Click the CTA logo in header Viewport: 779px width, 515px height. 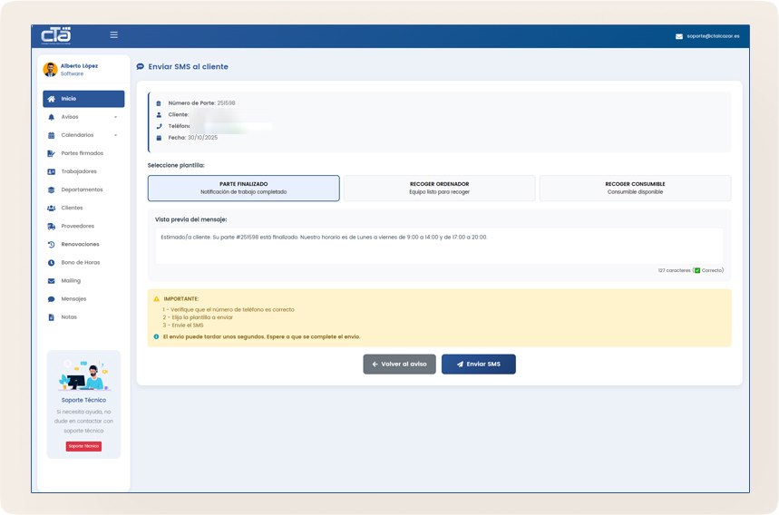click(55, 35)
